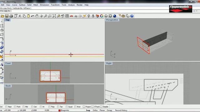Toggle the Point osnap checkbox
This screenshot has height=112, width=200.
point(15,107)
